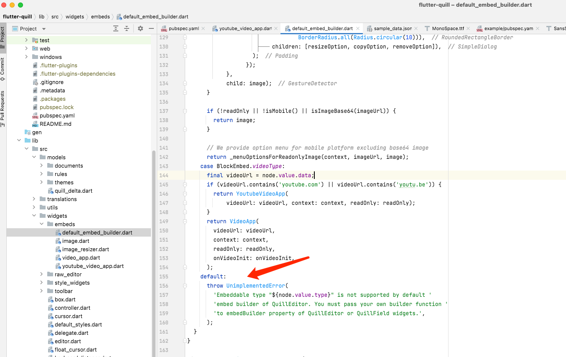Screen dimensions: 566x357
Task: Select the .gitignore file
Action: pyautogui.click(x=52, y=82)
